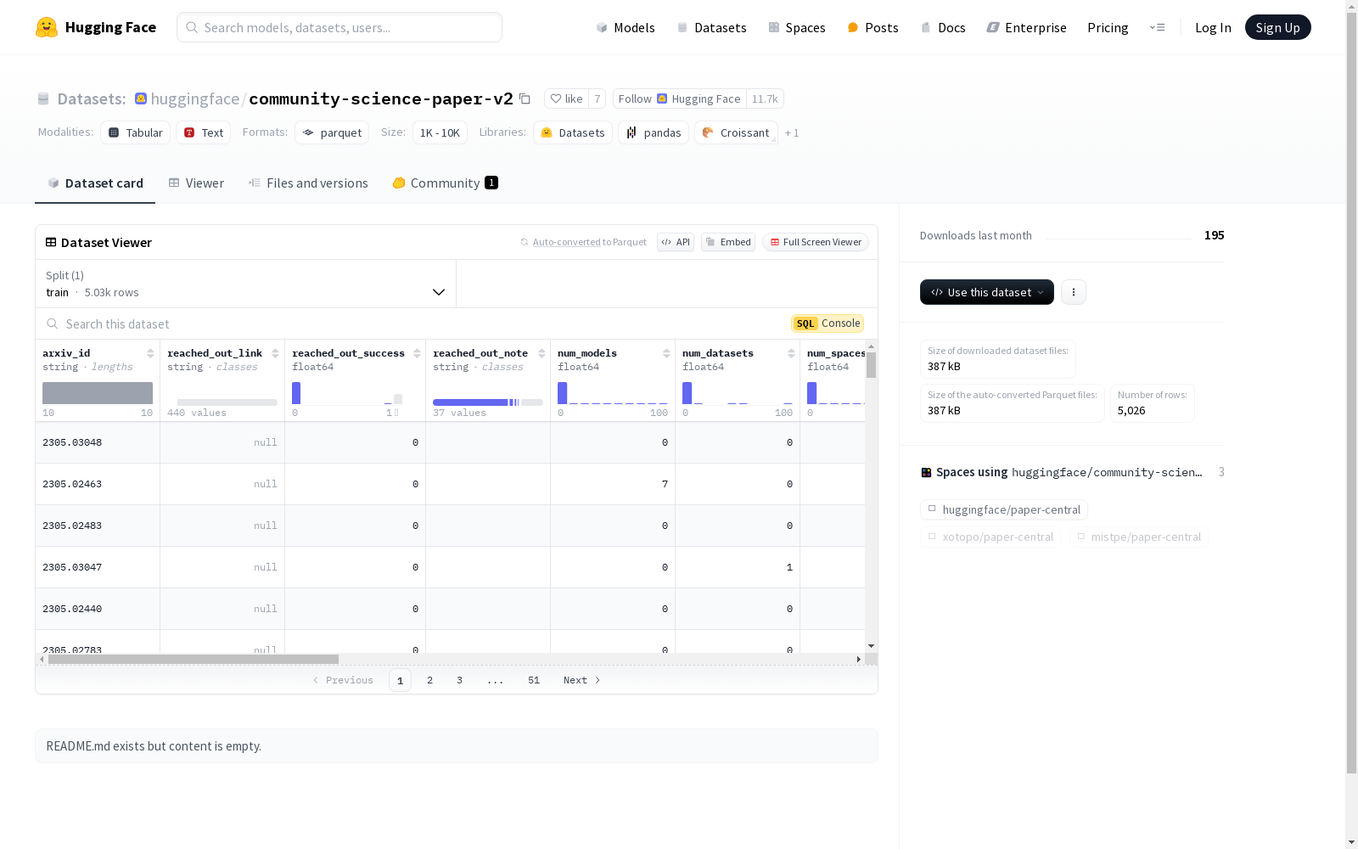The image size is (1358, 849).
Task: Open the Use this dataset dropdown
Action: (x=987, y=292)
